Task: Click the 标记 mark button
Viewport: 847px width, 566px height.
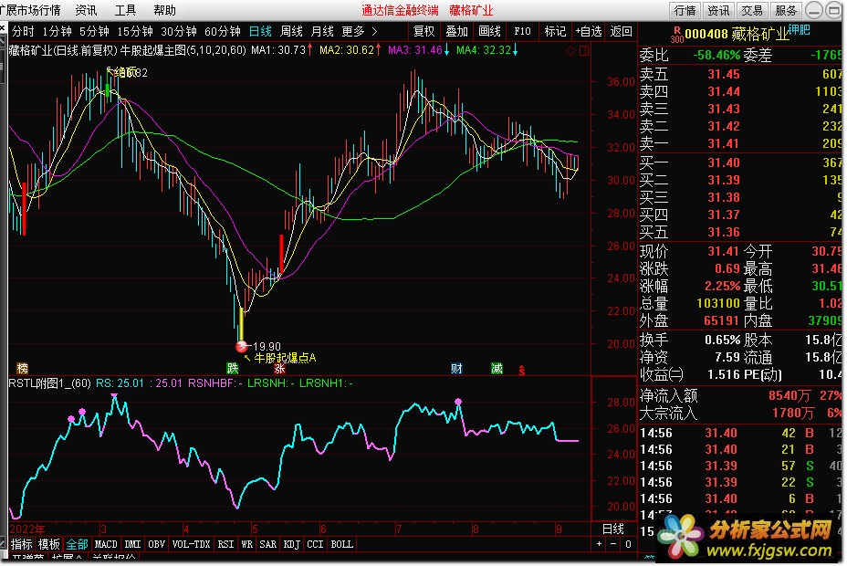Action: 555,31
